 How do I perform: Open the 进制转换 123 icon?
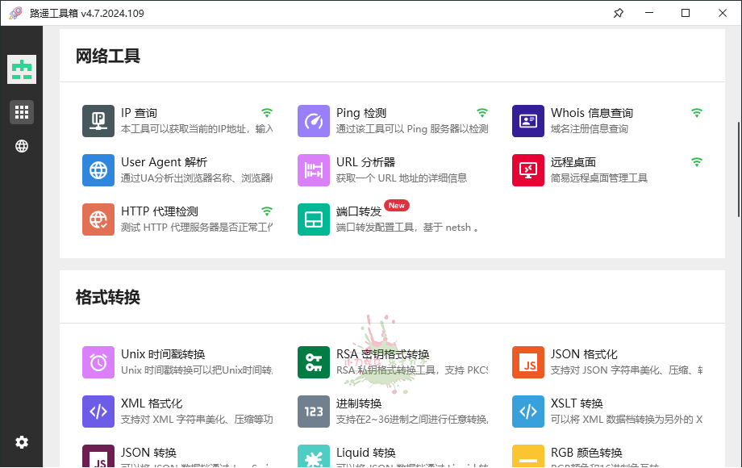[x=314, y=412]
